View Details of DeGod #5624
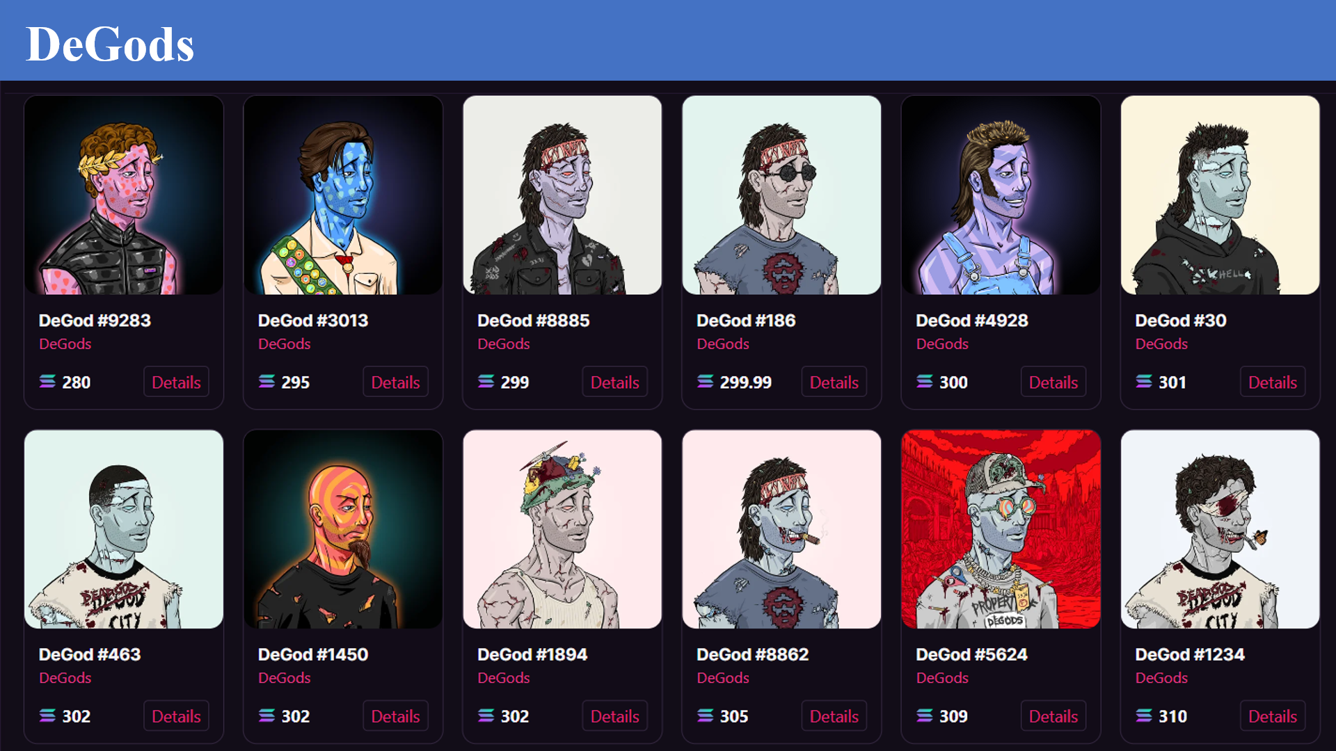This screenshot has height=751, width=1336. [1053, 716]
